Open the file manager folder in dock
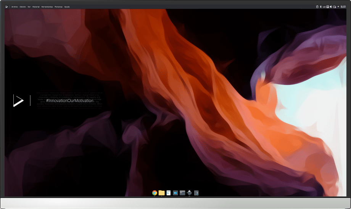 tap(161, 193)
